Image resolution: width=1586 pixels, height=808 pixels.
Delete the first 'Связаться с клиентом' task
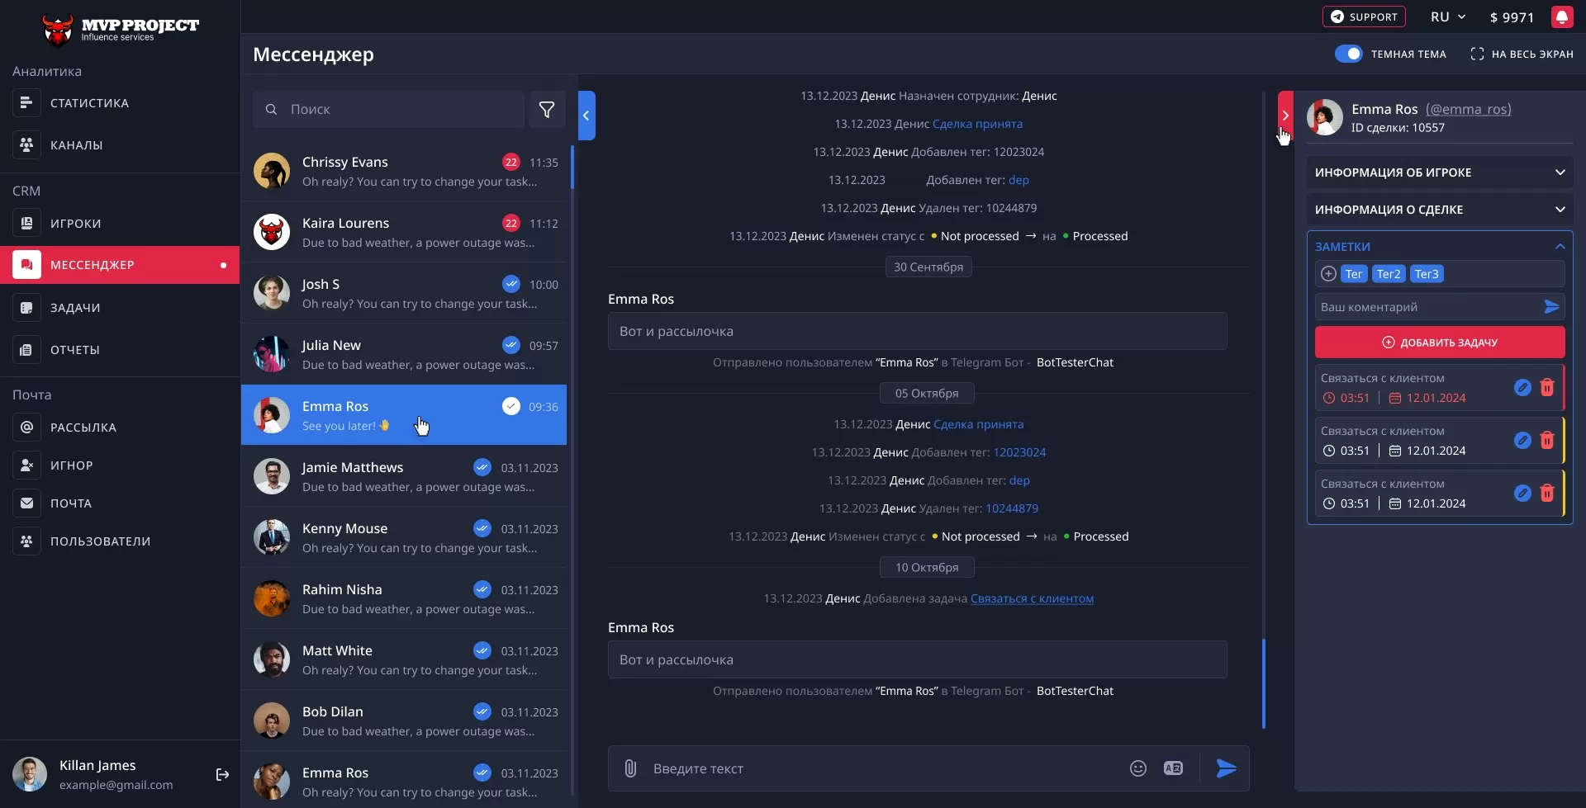(1547, 388)
